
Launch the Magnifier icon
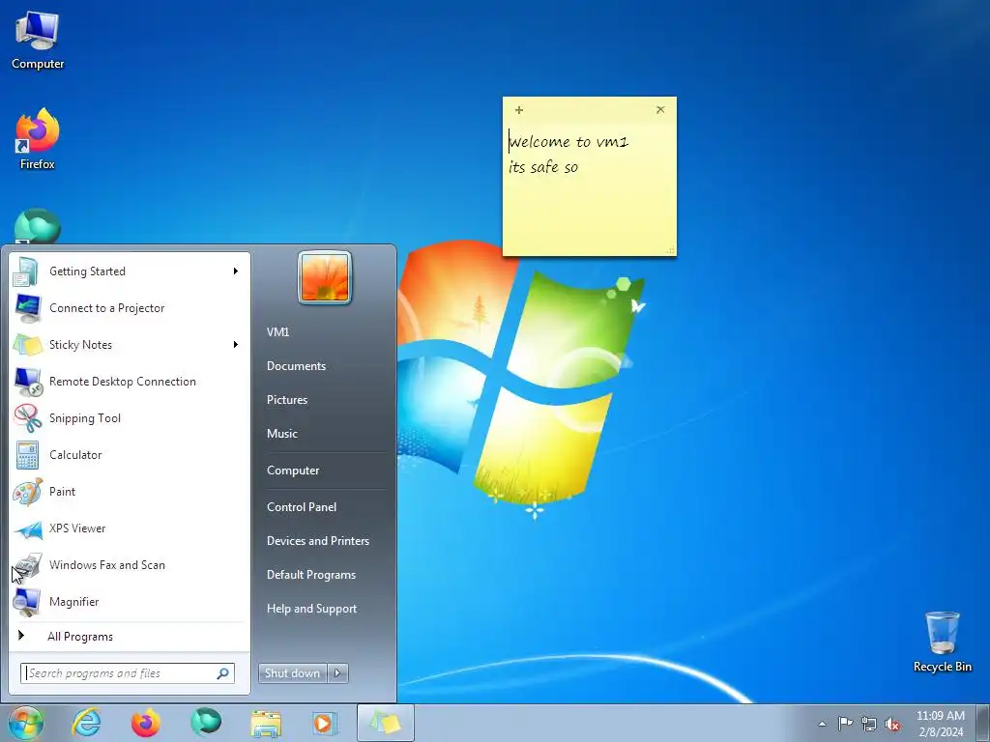point(26,601)
